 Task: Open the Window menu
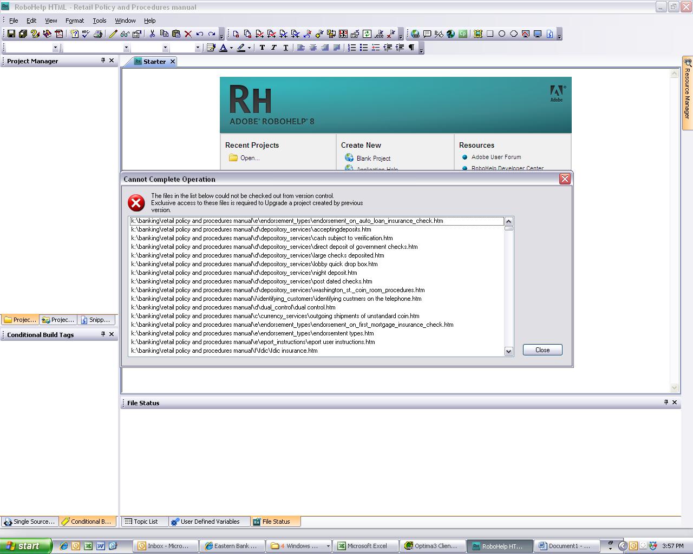point(125,21)
